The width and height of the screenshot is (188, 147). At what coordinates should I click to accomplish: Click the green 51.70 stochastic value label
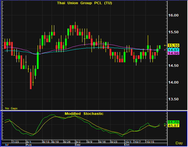click(x=174, y=122)
